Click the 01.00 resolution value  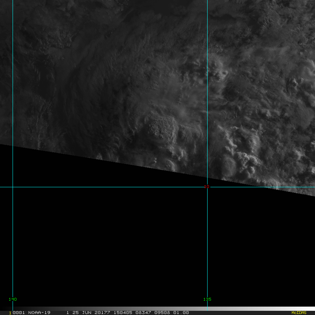coord(181,313)
